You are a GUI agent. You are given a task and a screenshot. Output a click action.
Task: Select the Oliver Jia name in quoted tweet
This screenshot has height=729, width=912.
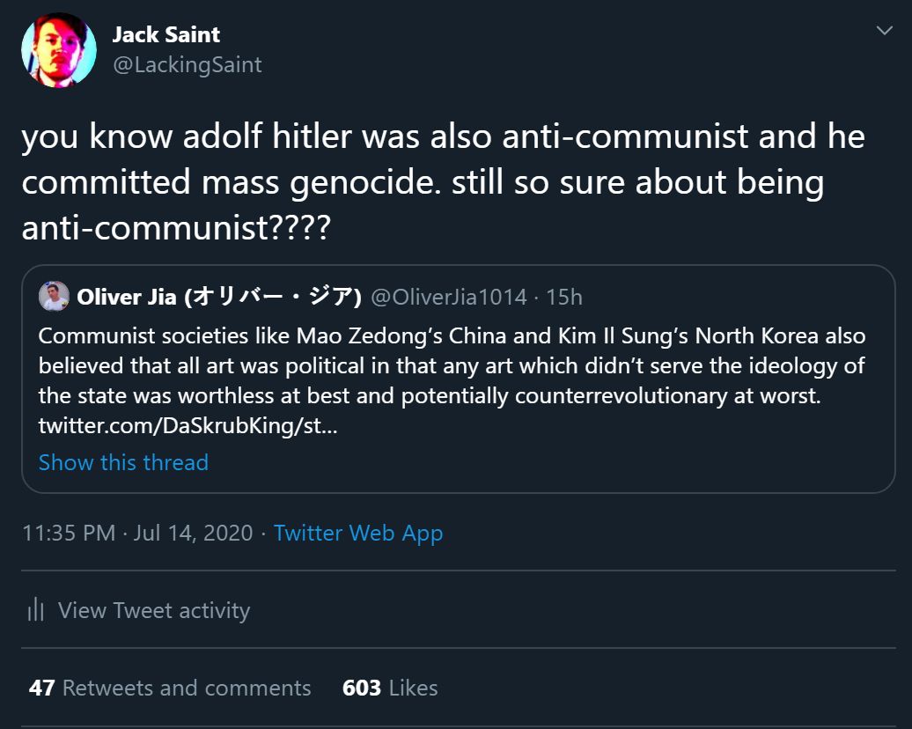tap(126, 298)
